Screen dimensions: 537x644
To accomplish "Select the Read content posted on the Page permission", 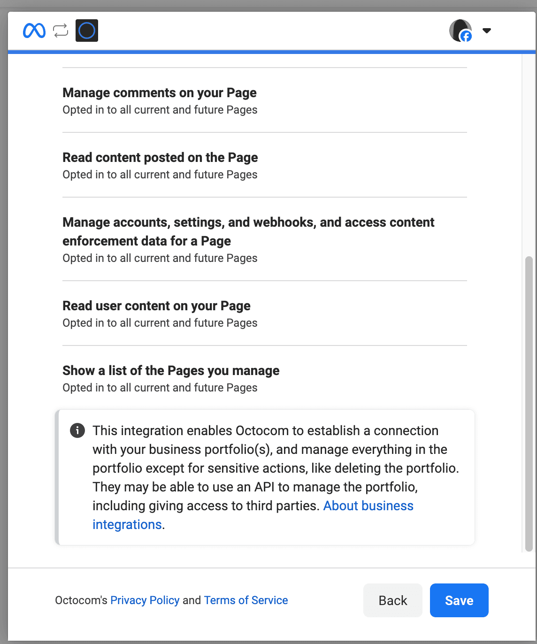I will [160, 157].
